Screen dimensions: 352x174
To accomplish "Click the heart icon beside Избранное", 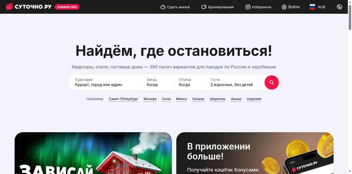I will 248,7.
